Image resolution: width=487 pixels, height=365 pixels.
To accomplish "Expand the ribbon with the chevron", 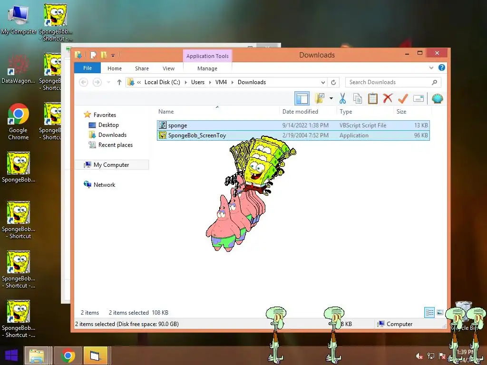I will 431,67.
